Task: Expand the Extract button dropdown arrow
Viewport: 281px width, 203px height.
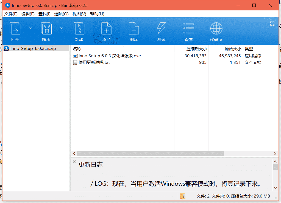Action: tap(62, 28)
